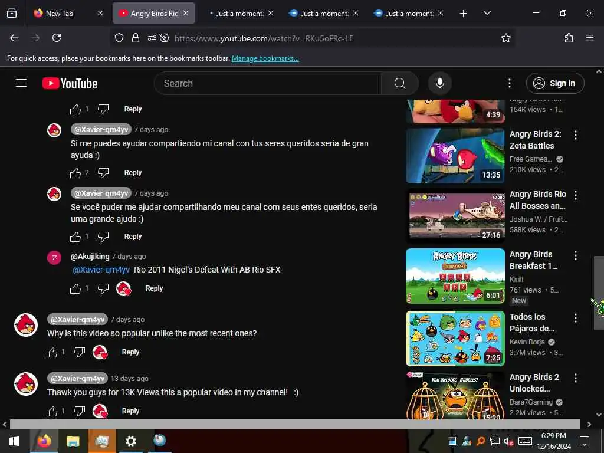Reply to the Spanish 'compartiendo mi canal' comment

pyautogui.click(x=133, y=173)
